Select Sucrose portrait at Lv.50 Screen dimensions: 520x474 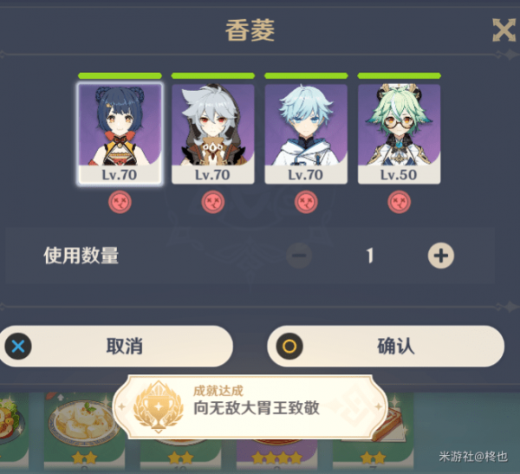pos(399,133)
